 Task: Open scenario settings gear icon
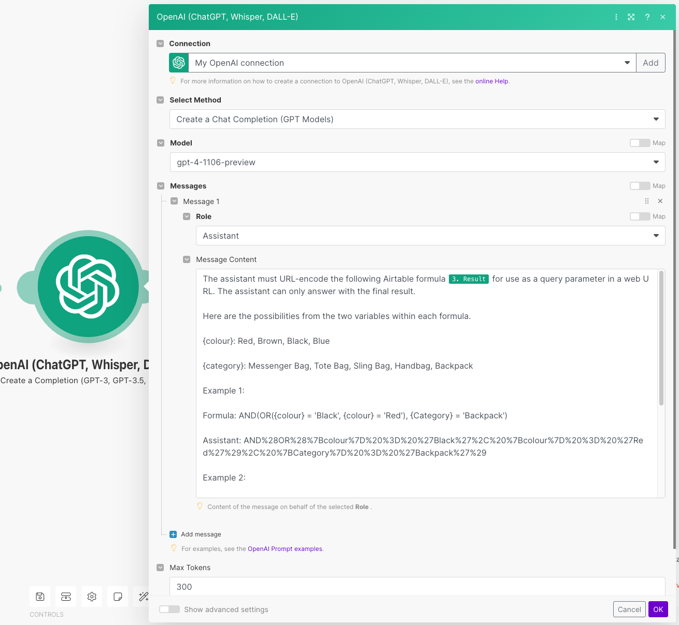pos(92,597)
